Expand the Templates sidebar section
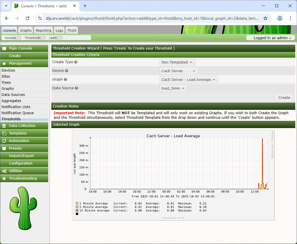 (24, 133)
